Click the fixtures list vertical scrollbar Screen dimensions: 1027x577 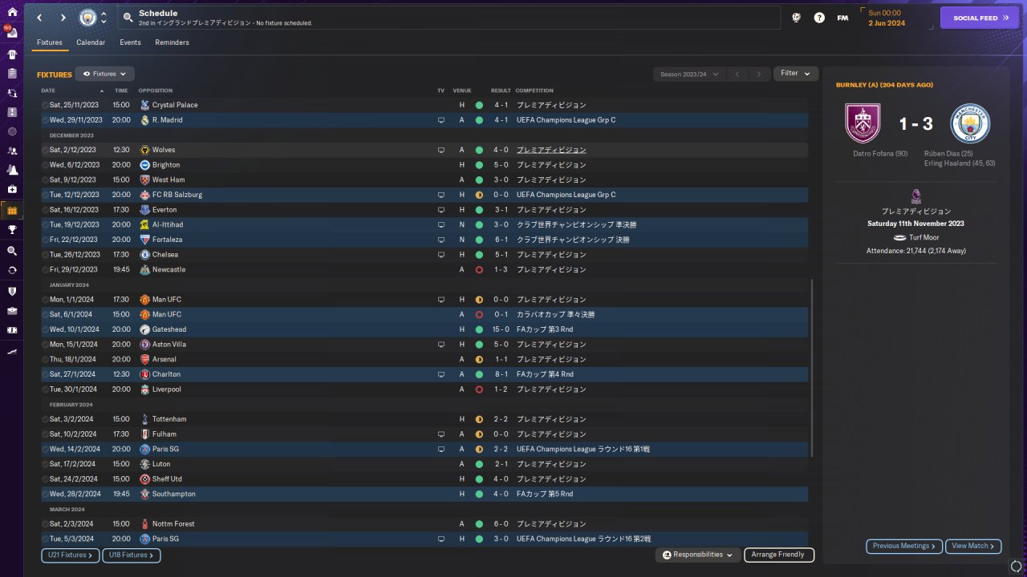tap(812, 369)
